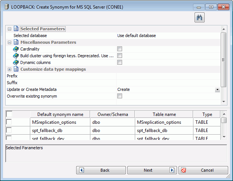Minimize the Create Synonym window
Image resolution: width=233 pixels, height=181 pixels.
199,7
